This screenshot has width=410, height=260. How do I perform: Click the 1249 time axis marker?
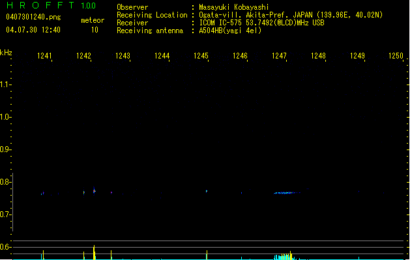[x=357, y=56]
